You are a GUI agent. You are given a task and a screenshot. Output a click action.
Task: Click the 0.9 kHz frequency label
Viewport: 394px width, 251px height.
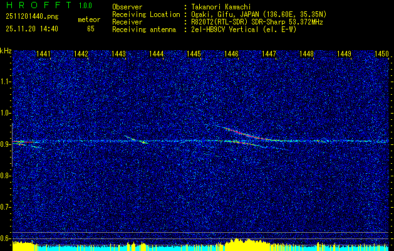tap(5, 144)
